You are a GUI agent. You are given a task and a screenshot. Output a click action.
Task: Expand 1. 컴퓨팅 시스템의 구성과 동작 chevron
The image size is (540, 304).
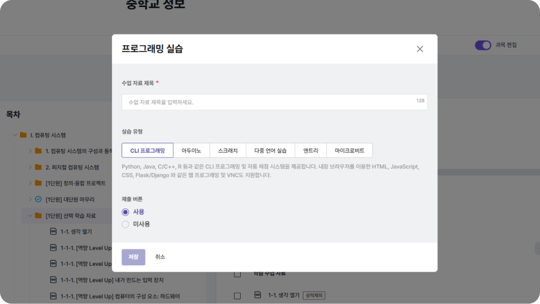point(30,151)
